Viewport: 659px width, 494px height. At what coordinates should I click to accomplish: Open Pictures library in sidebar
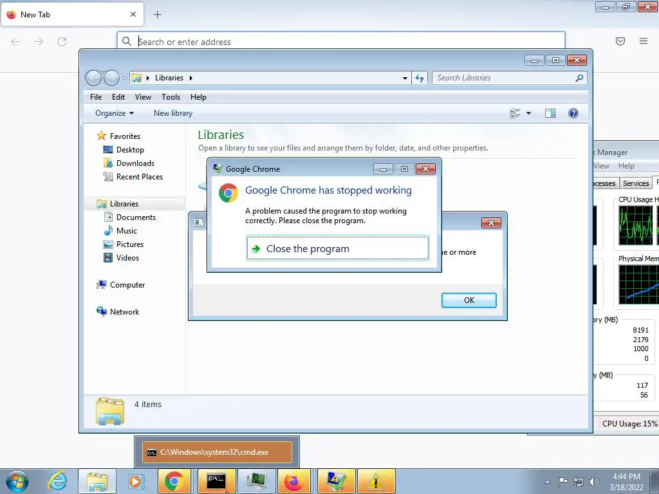pos(130,244)
